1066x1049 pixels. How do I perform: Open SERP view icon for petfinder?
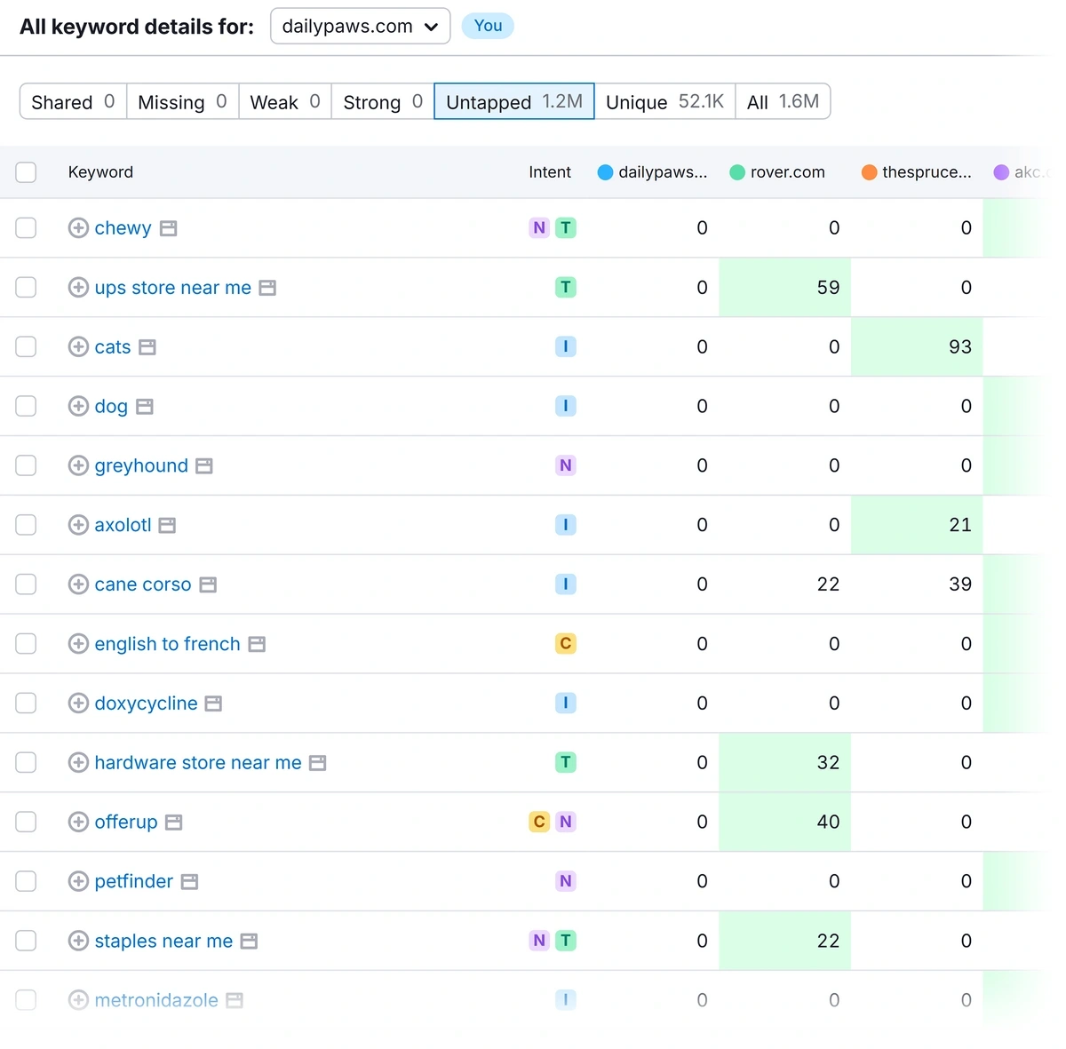[x=189, y=882]
